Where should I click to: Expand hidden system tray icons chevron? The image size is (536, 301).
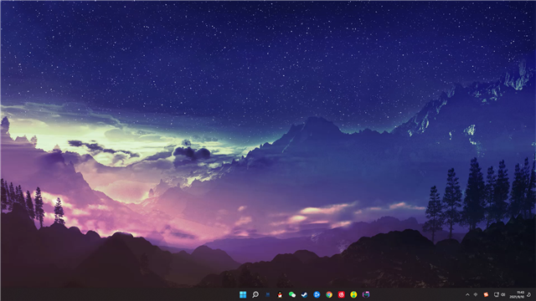coord(467,294)
